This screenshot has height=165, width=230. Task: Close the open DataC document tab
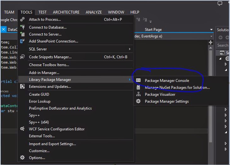pos(3,30)
